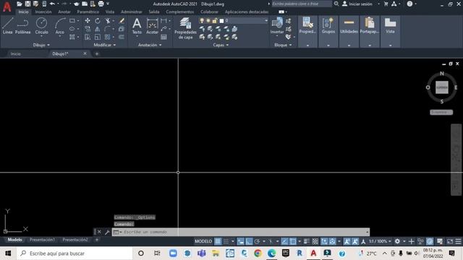The image size is (463, 260).
Task: Open the Help question mark button
Action: [x=409, y=4]
